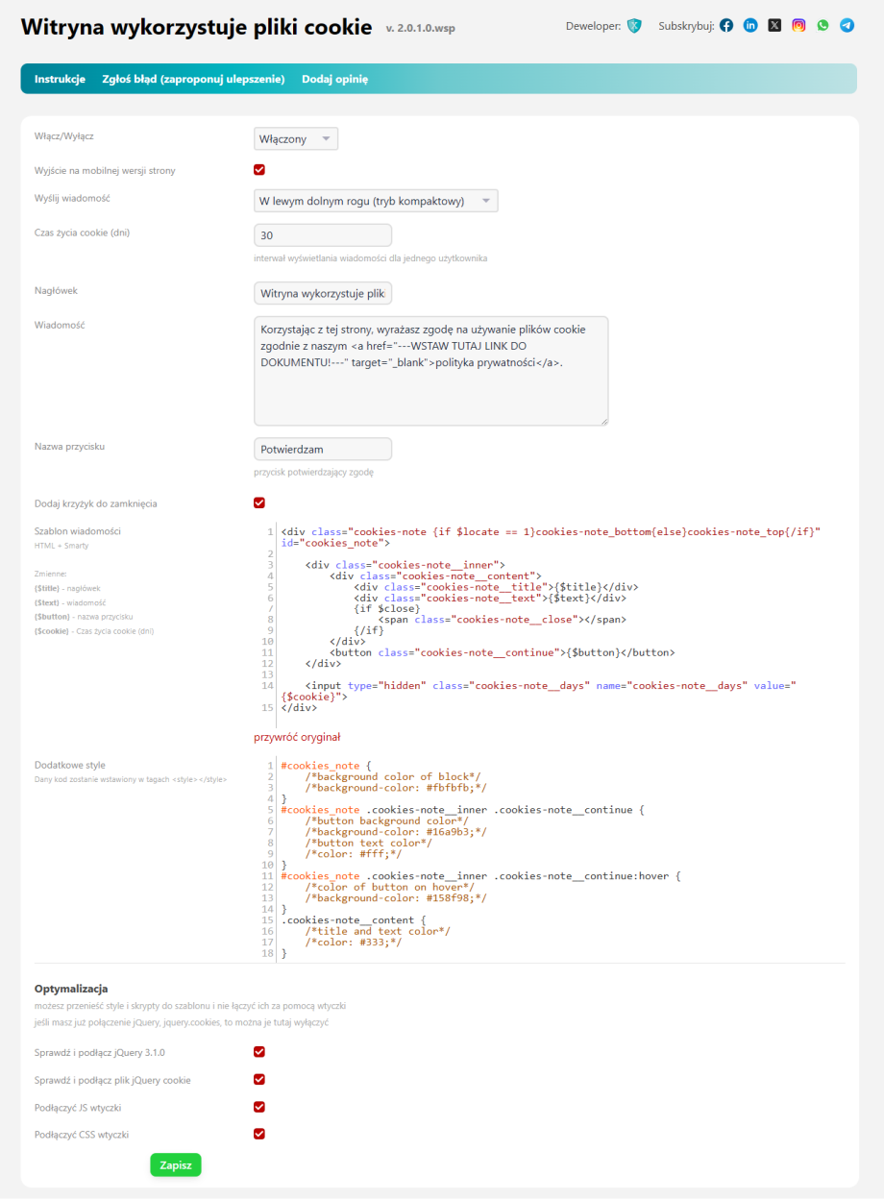Screen dimensions: 884x1200
Task: Open the Facebook subscribe icon
Action: 726,26
